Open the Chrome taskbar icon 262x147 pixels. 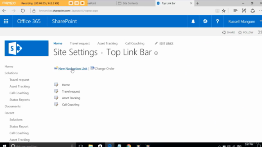(x=129, y=145)
